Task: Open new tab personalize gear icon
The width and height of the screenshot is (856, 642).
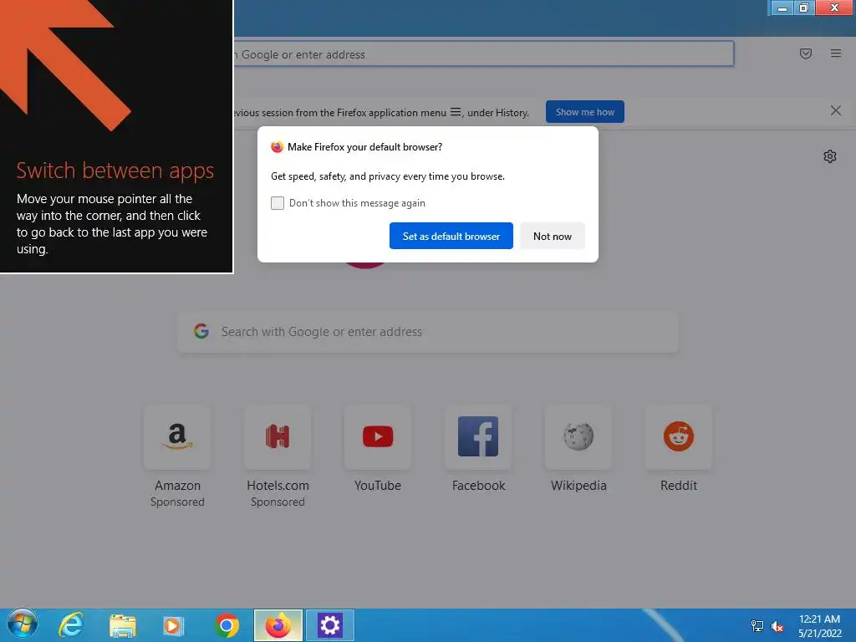Action: point(830,156)
